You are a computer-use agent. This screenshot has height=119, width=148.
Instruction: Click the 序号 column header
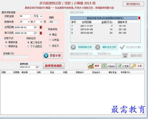73,22
